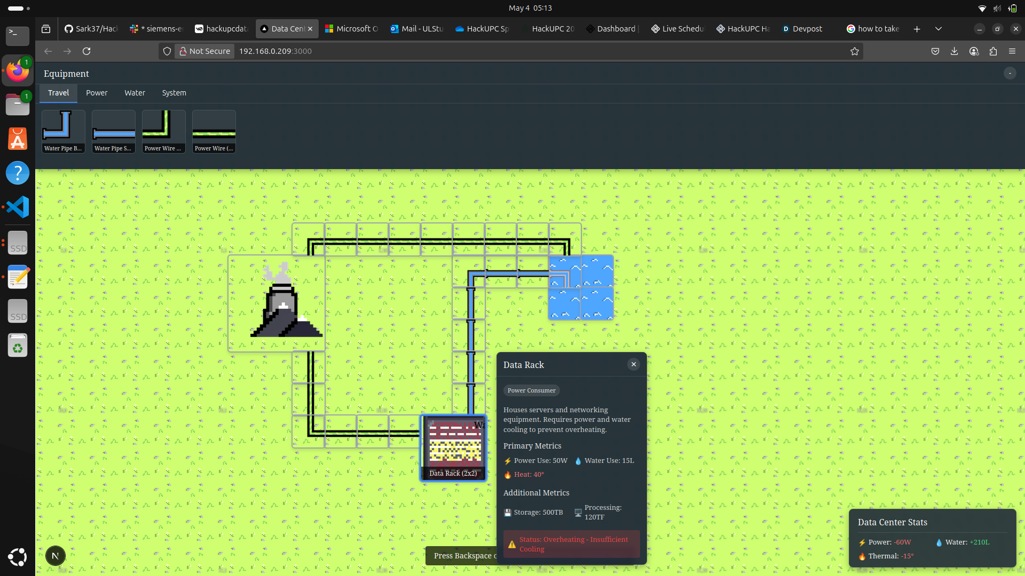Open the Firefox application menu
1025x576 pixels.
click(1012, 51)
